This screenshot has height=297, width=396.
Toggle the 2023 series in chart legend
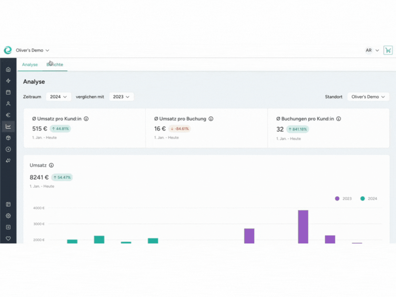pyautogui.click(x=343, y=198)
